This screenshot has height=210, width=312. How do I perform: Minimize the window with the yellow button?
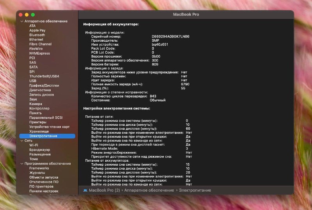click(27, 14)
